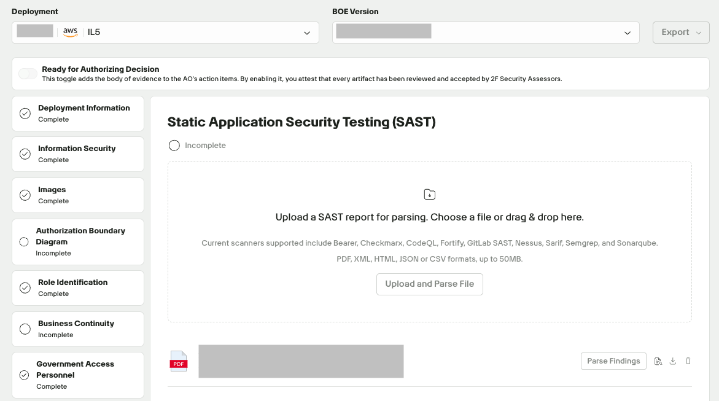This screenshot has height=401, width=719.
Task: Click the Authorization Boundary Diagram status circle
Action: coord(24,242)
